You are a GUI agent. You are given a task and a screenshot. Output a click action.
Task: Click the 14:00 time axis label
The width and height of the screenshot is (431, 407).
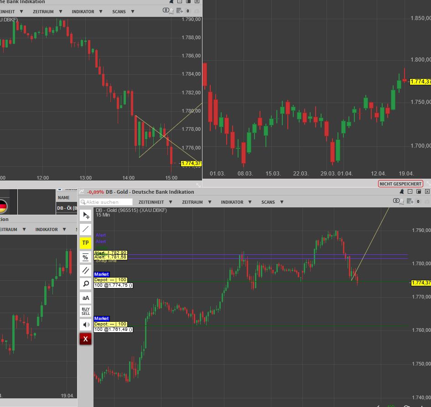pos(128,178)
